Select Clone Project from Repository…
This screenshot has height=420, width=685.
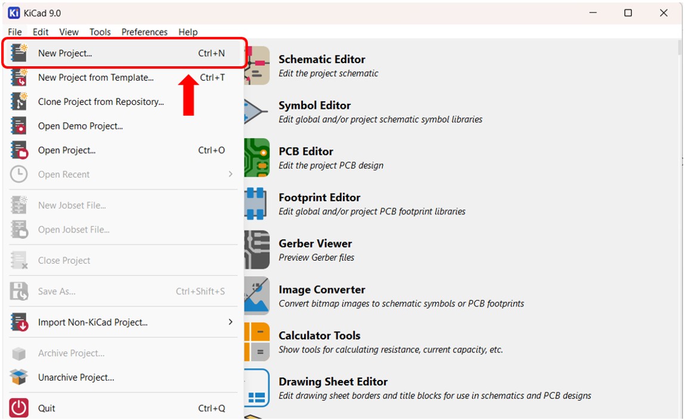123,101
